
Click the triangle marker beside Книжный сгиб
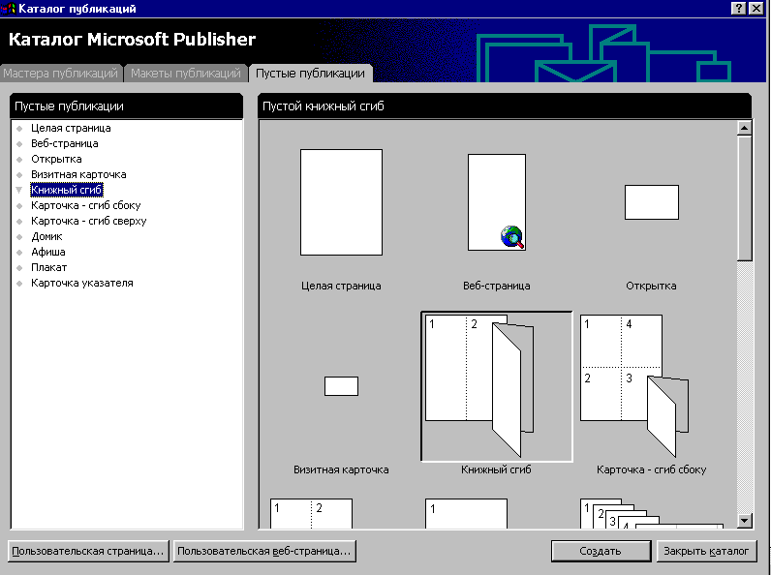click(x=19, y=190)
